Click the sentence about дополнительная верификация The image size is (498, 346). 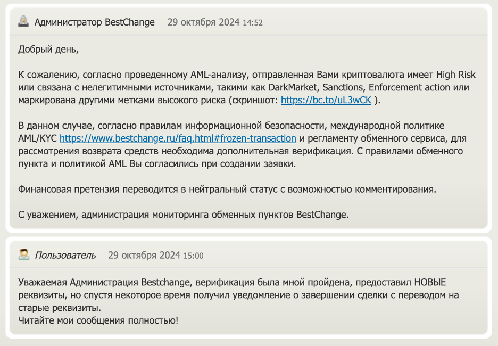tap(186, 151)
